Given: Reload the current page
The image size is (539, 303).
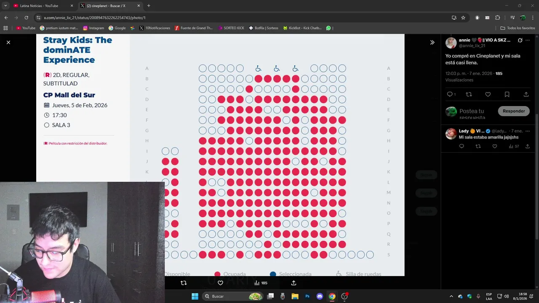Looking at the screenshot, I should point(26,18).
